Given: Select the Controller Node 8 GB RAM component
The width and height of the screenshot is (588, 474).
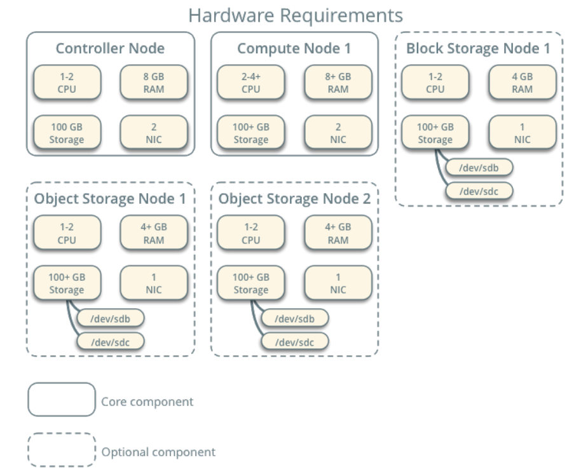Looking at the screenshot, I should coord(153,82).
